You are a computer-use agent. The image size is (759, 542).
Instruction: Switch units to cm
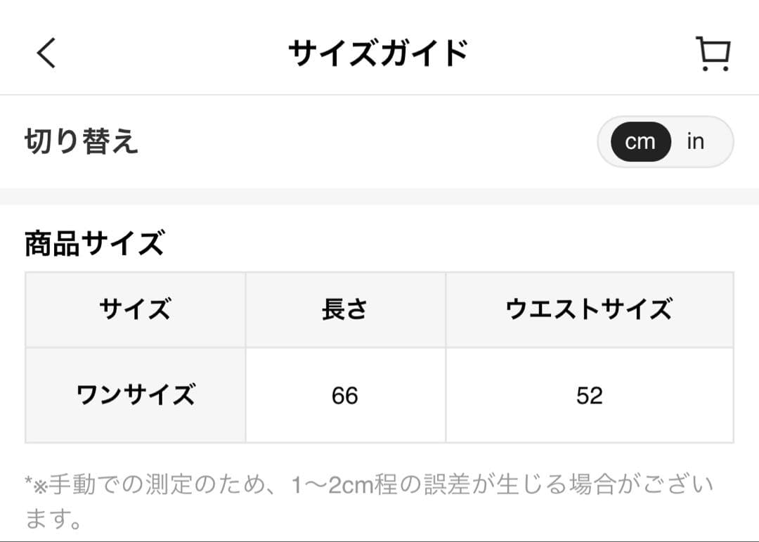[x=640, y=142]
